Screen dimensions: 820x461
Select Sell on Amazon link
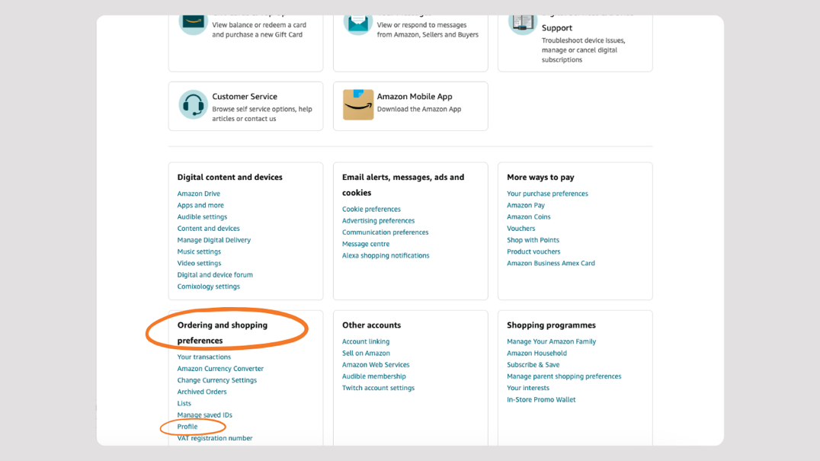366,353
